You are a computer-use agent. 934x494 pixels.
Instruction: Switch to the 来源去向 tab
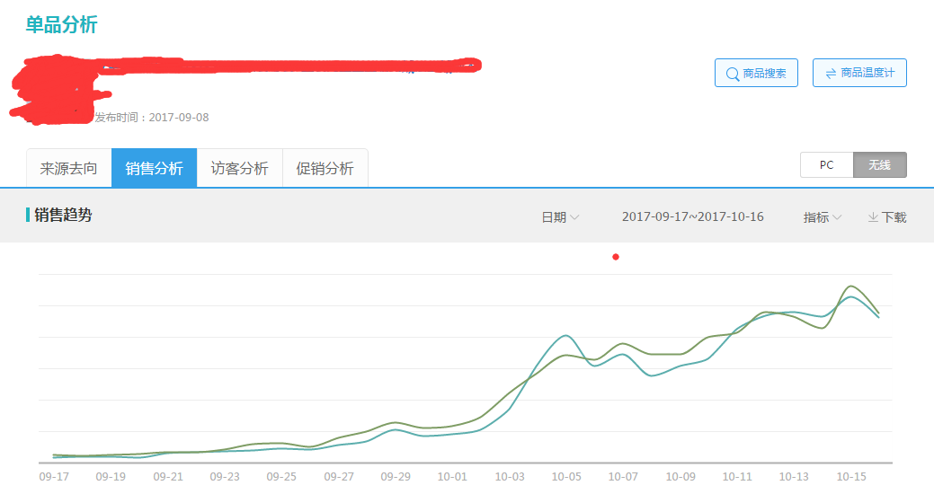coord(68,168)
